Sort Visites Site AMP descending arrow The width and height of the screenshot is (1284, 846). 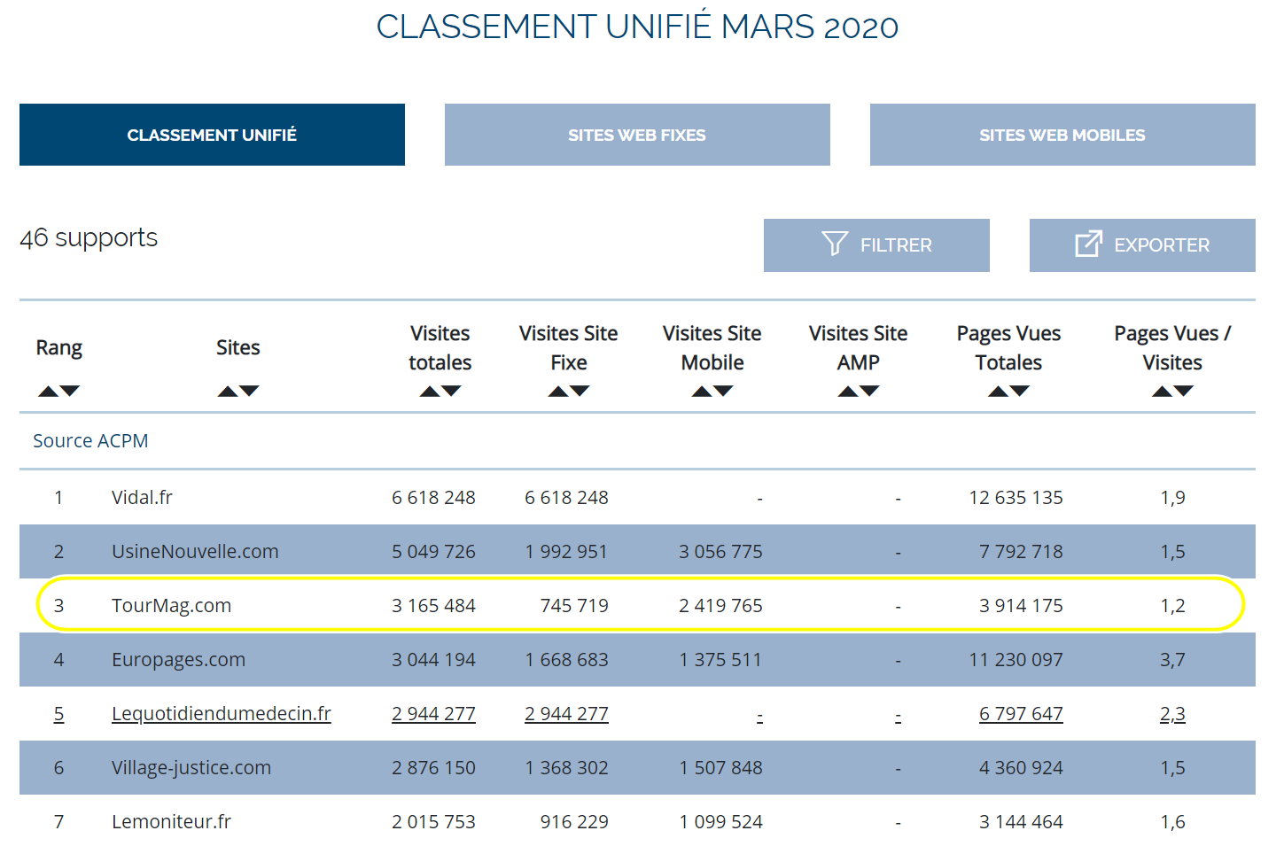point(870,392)
